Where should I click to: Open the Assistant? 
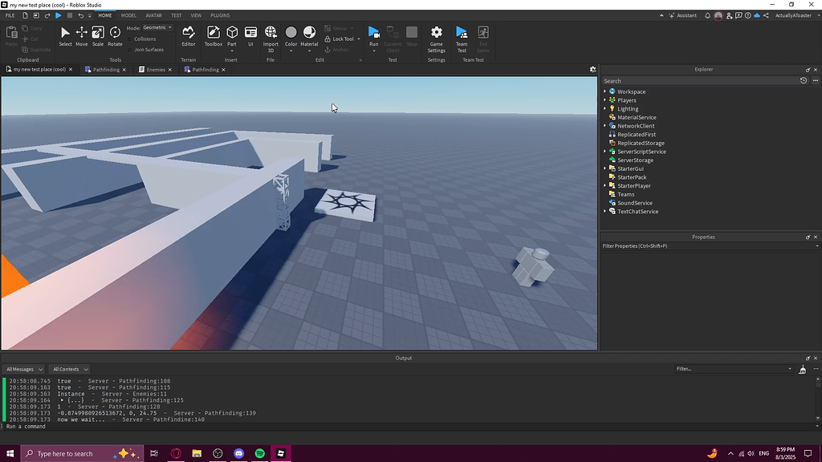click(682, 16)
